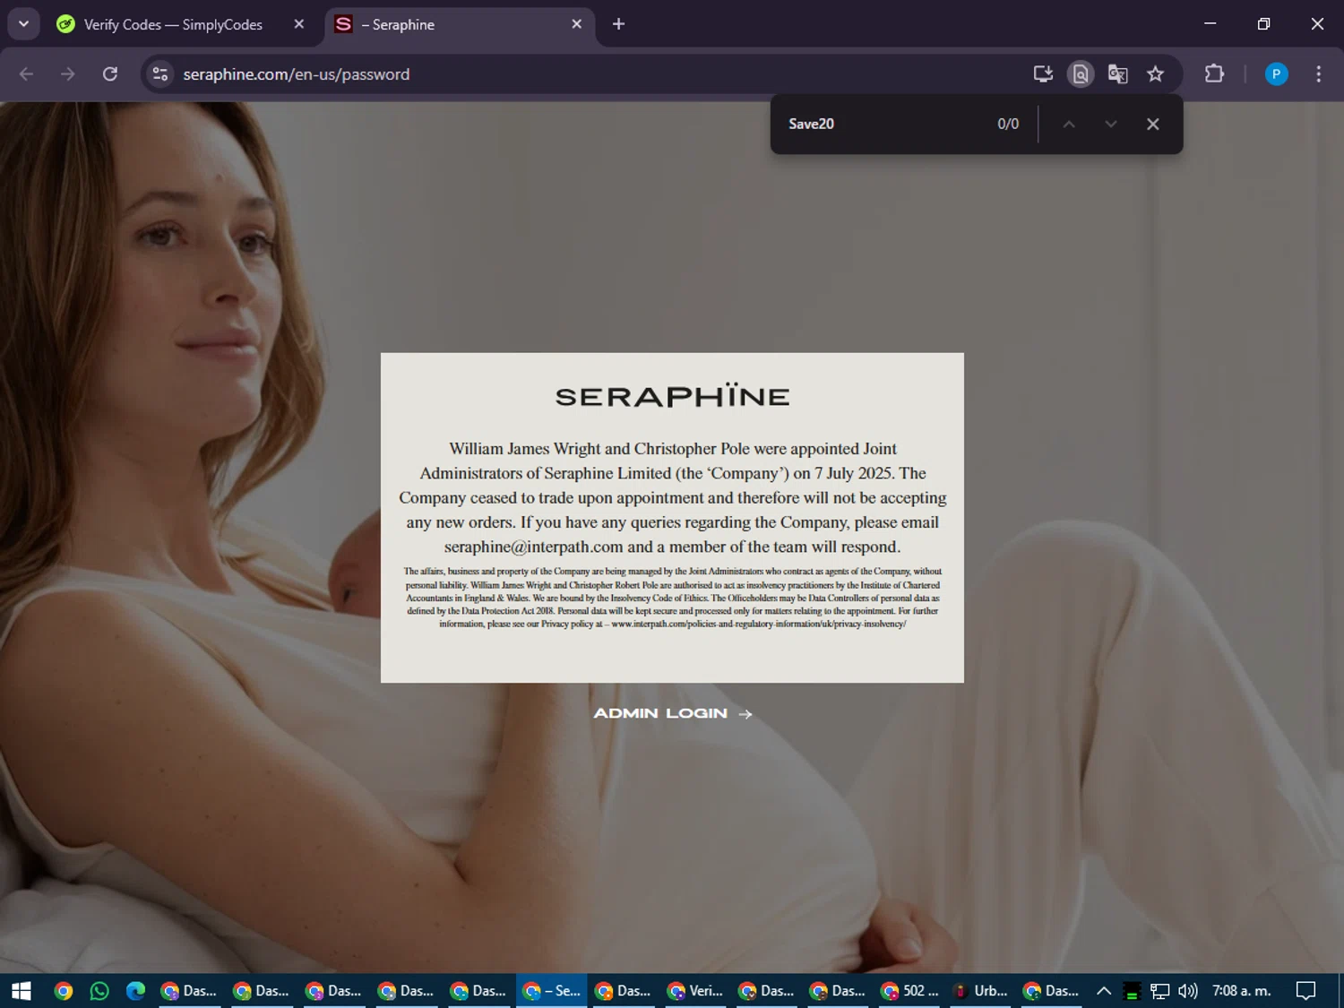This screenshot has height=1008, width=1344.
Task: Open the volume speaker tray icon
Action: click(x=1188, y=991)
